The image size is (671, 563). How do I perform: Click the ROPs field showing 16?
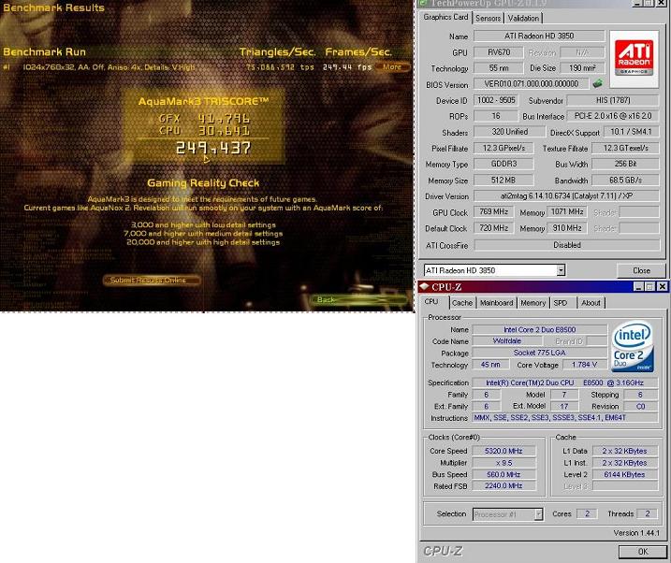tap(496, 116)
